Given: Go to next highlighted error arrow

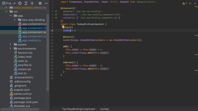Looking at the screenshot, I should click(x=195, y=3).
